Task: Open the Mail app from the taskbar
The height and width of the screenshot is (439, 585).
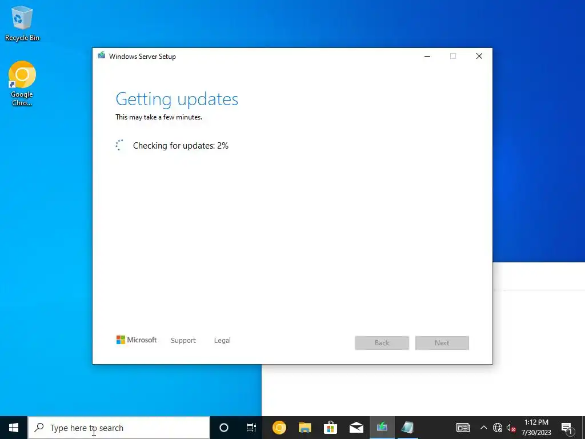Action: tap(356, 428)
